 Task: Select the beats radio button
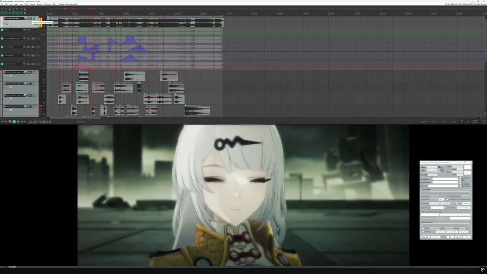(x=439, y=169)
